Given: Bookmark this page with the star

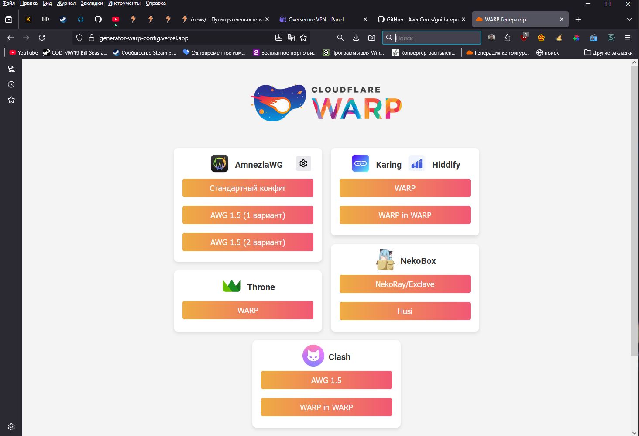Looking at the screenshot, I should click(303, 38).
